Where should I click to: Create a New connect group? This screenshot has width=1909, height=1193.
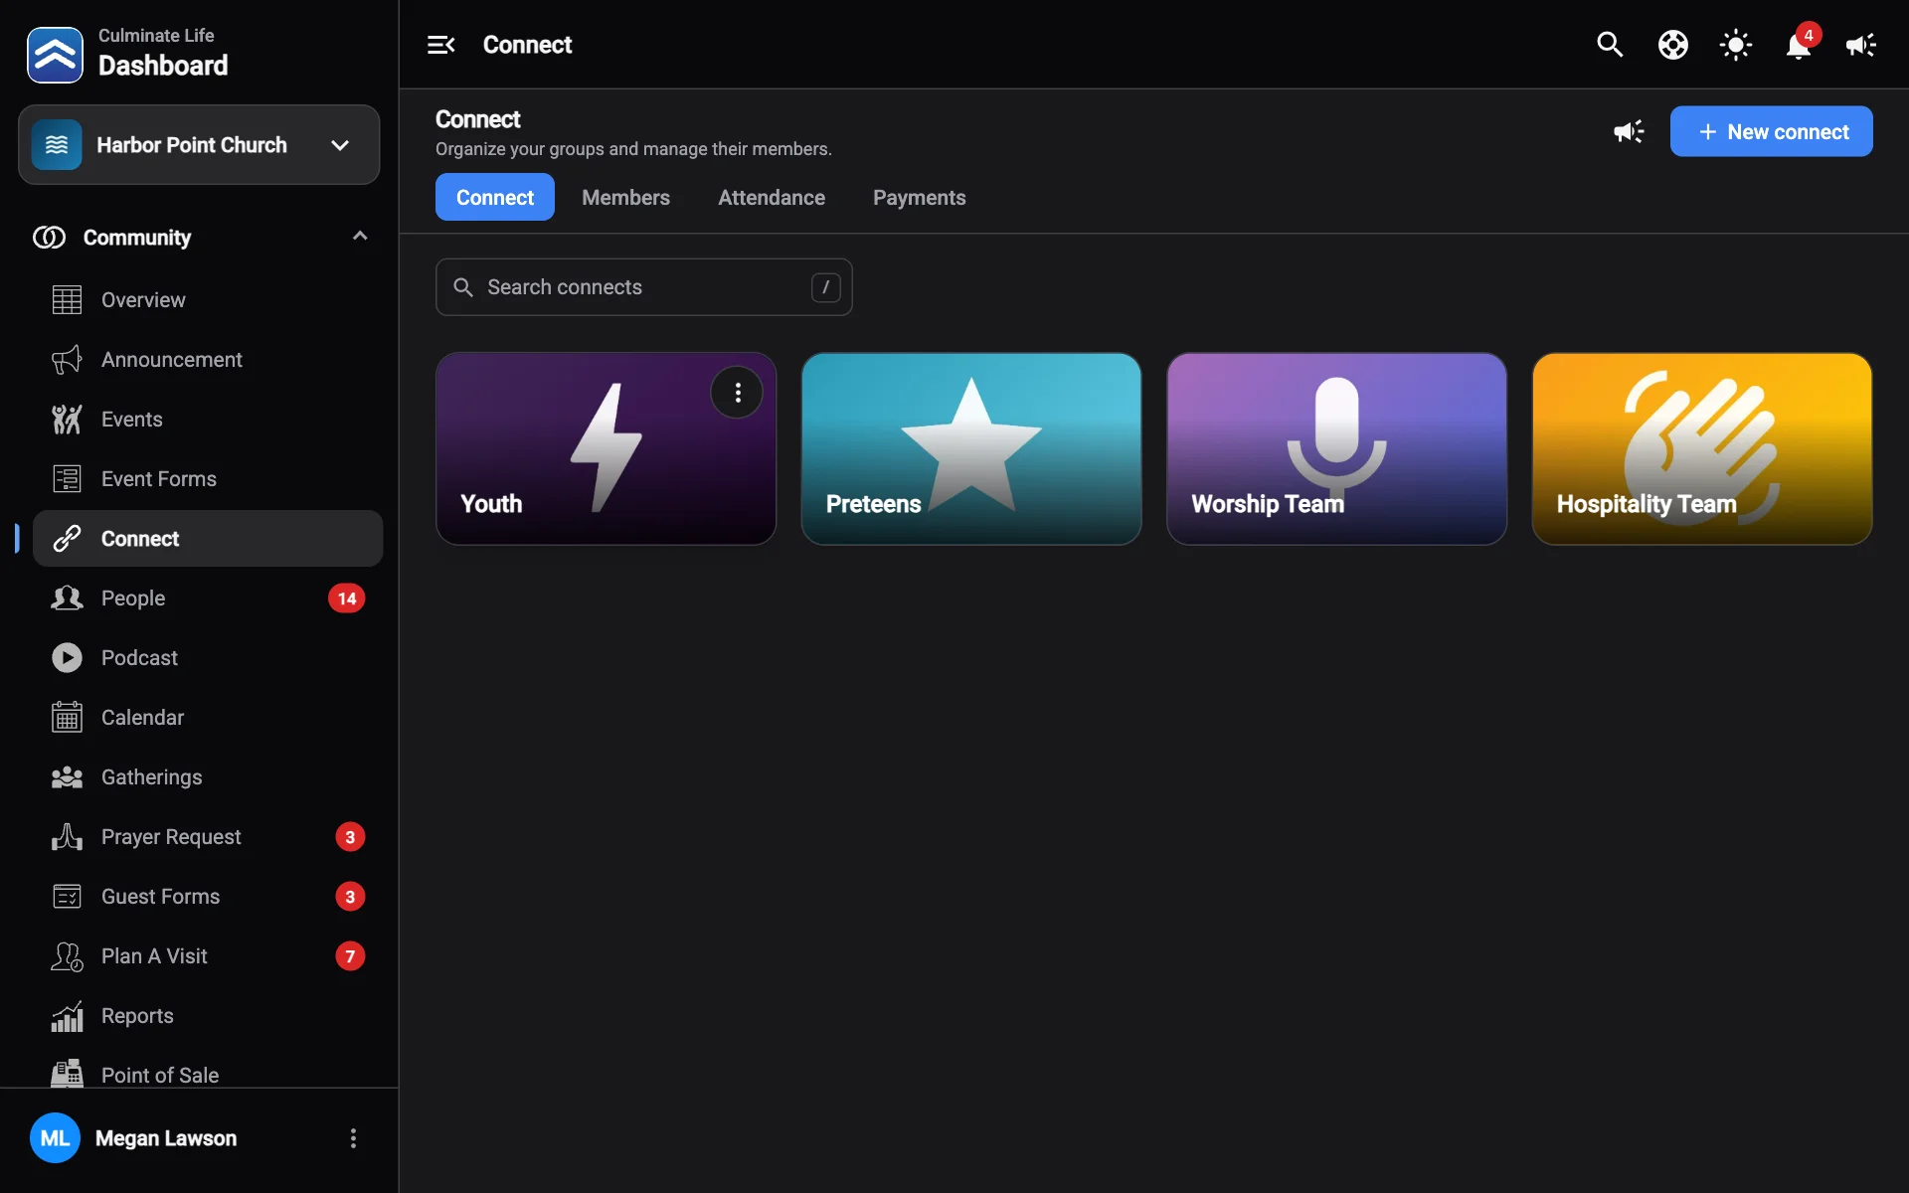(x=1771, y=131)
